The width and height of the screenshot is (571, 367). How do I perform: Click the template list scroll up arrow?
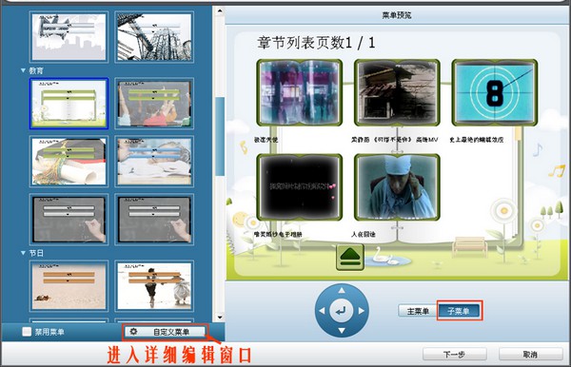220,10
